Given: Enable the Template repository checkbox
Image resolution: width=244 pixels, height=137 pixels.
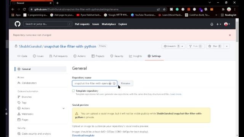Looking at the screenshot, I should (73, 91).
